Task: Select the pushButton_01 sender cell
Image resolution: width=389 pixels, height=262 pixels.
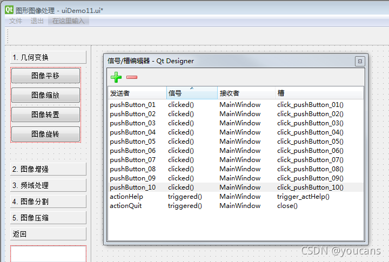Action: [x=133, y=105]
